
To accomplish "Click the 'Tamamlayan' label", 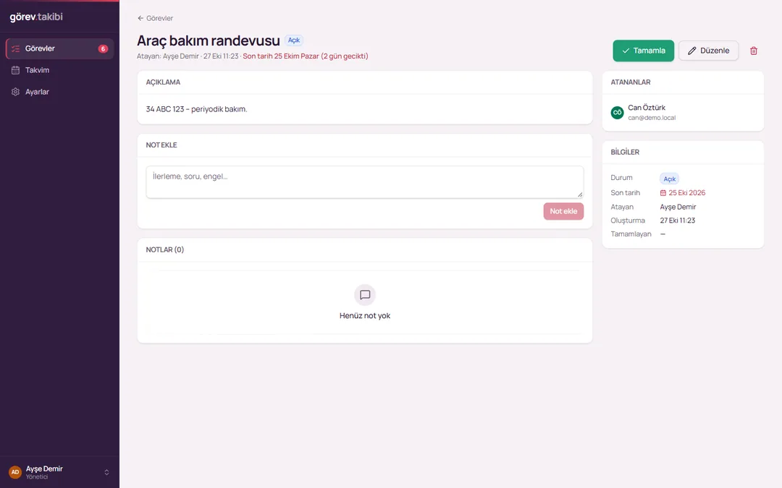I will tap(631, 234).
